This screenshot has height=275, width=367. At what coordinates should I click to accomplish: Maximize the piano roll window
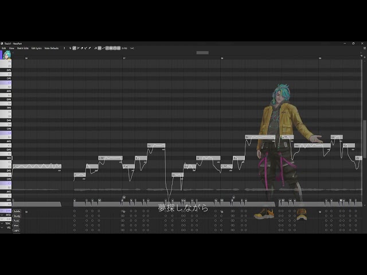(353, 44)
